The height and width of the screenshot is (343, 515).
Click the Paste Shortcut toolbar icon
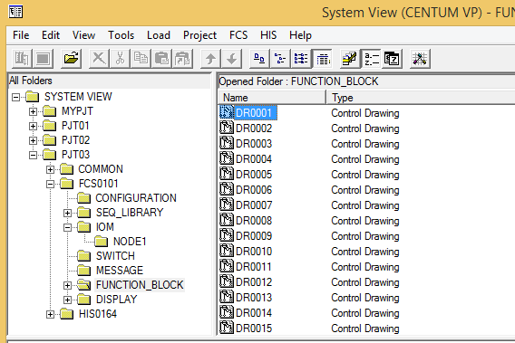click(x=183, y=59)
